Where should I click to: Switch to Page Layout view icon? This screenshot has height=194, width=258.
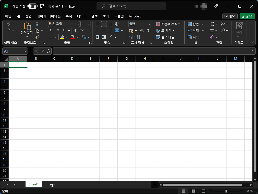point(193,191)
